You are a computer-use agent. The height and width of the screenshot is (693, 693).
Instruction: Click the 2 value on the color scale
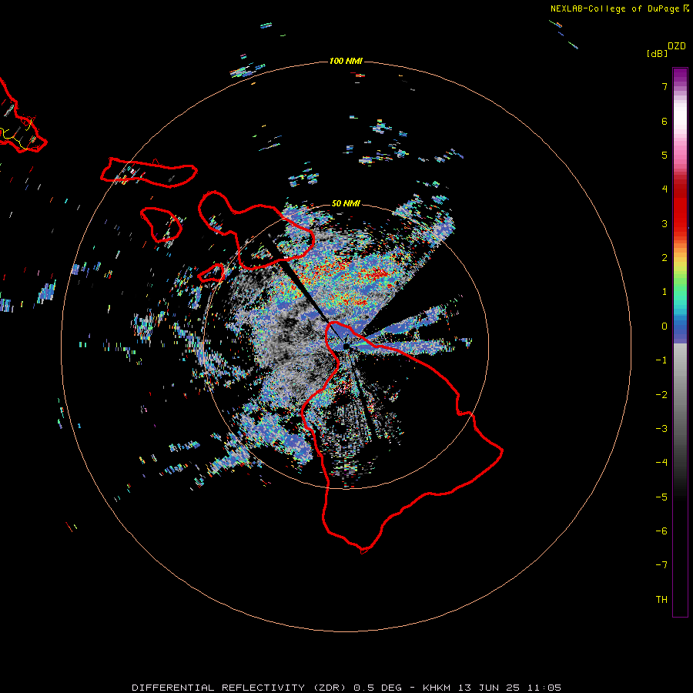pos(665,258)
